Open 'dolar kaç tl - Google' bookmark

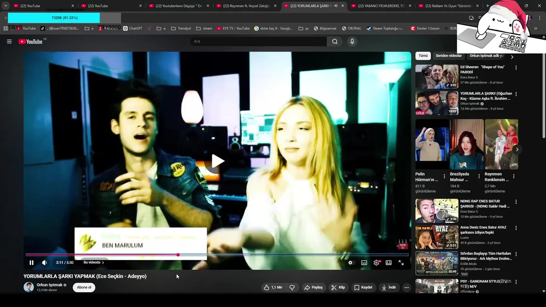pos(273,29)
